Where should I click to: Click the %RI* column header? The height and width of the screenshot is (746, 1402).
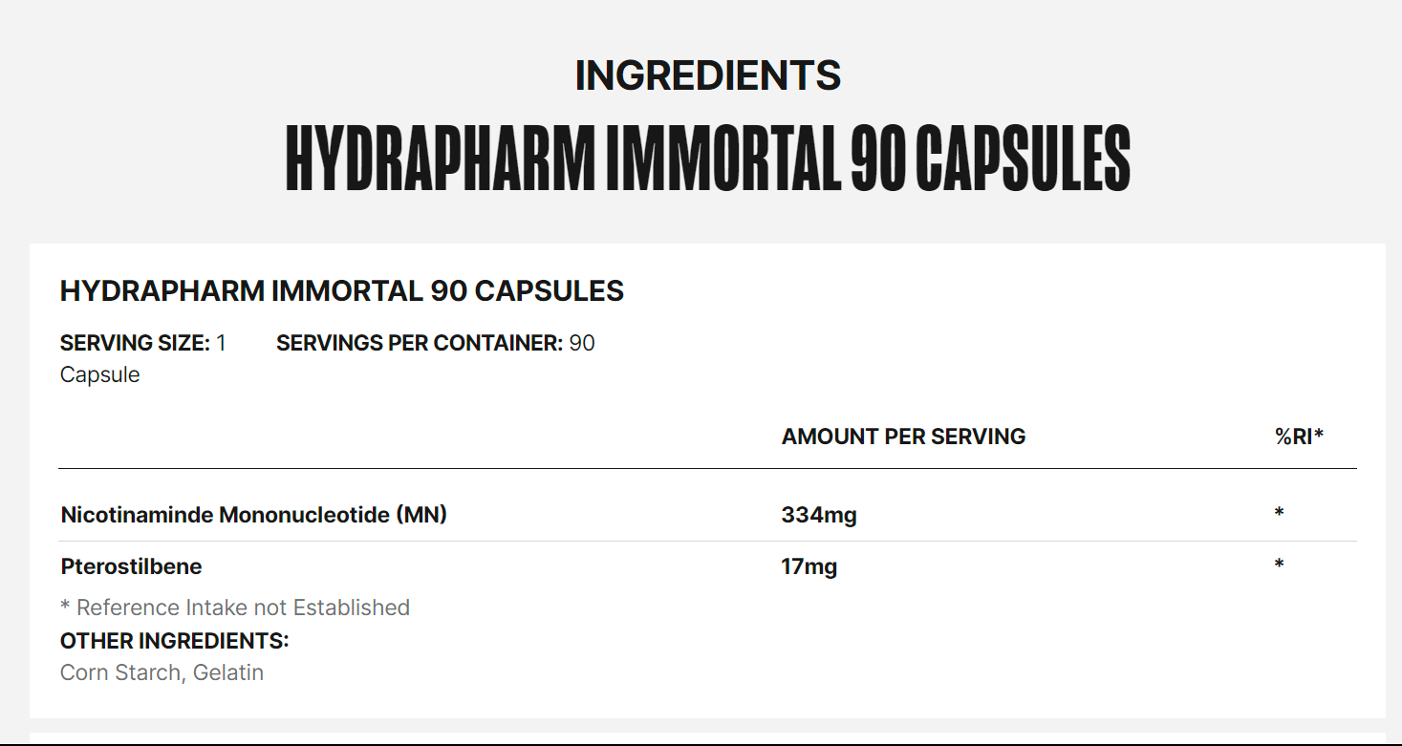click(x=1299, y=437)
